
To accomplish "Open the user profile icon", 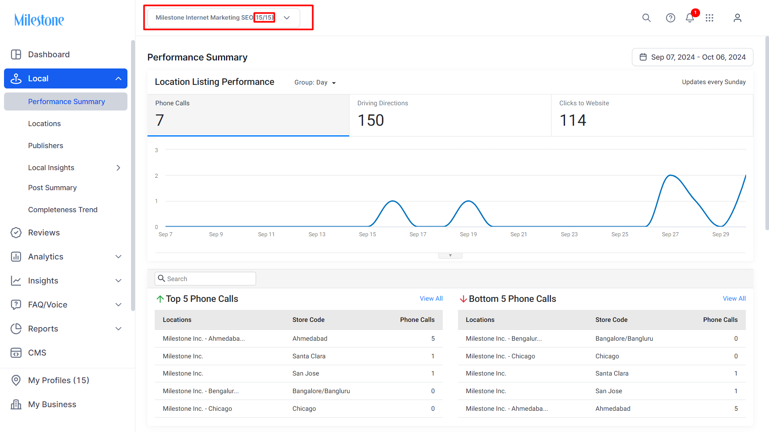I will pos(737,18).
